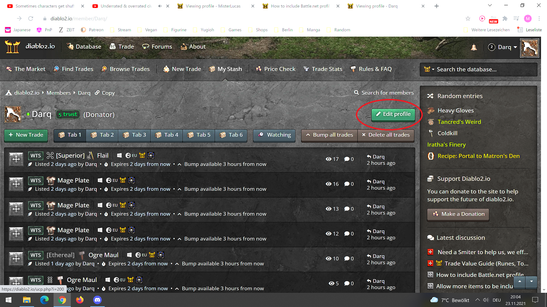Open the Patreon bookmark

92,30
